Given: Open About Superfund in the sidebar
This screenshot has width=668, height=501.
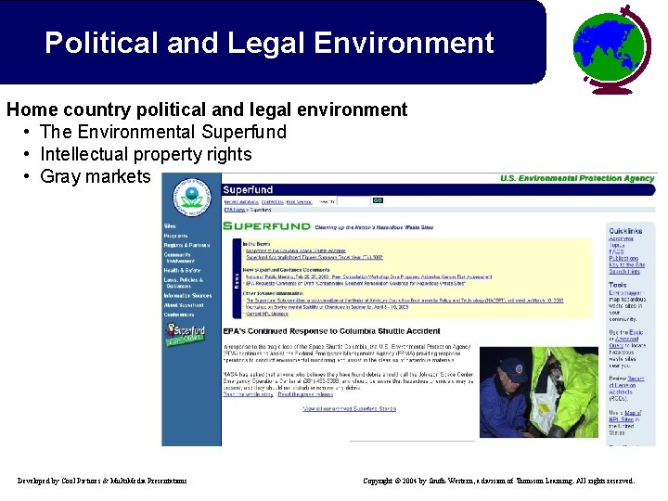Looking at the screenshot, I should (184, 305).
